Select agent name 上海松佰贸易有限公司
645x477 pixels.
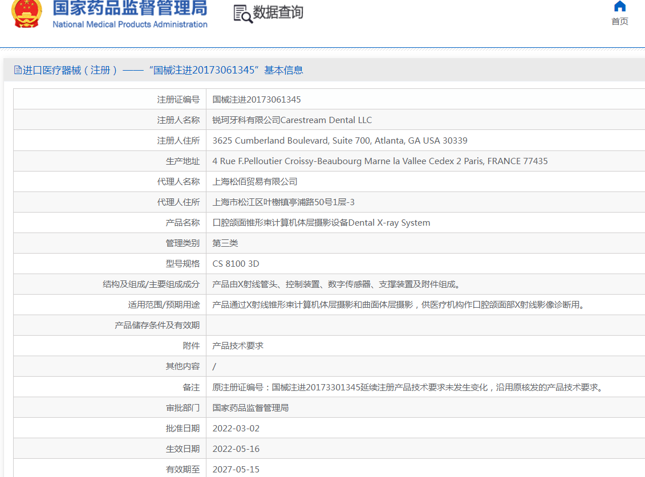coord(254,182)
